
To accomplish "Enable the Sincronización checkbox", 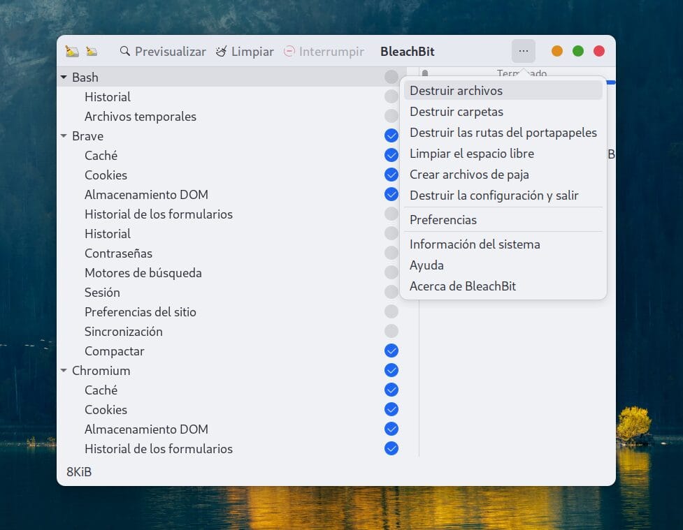I will click(391, 331).
